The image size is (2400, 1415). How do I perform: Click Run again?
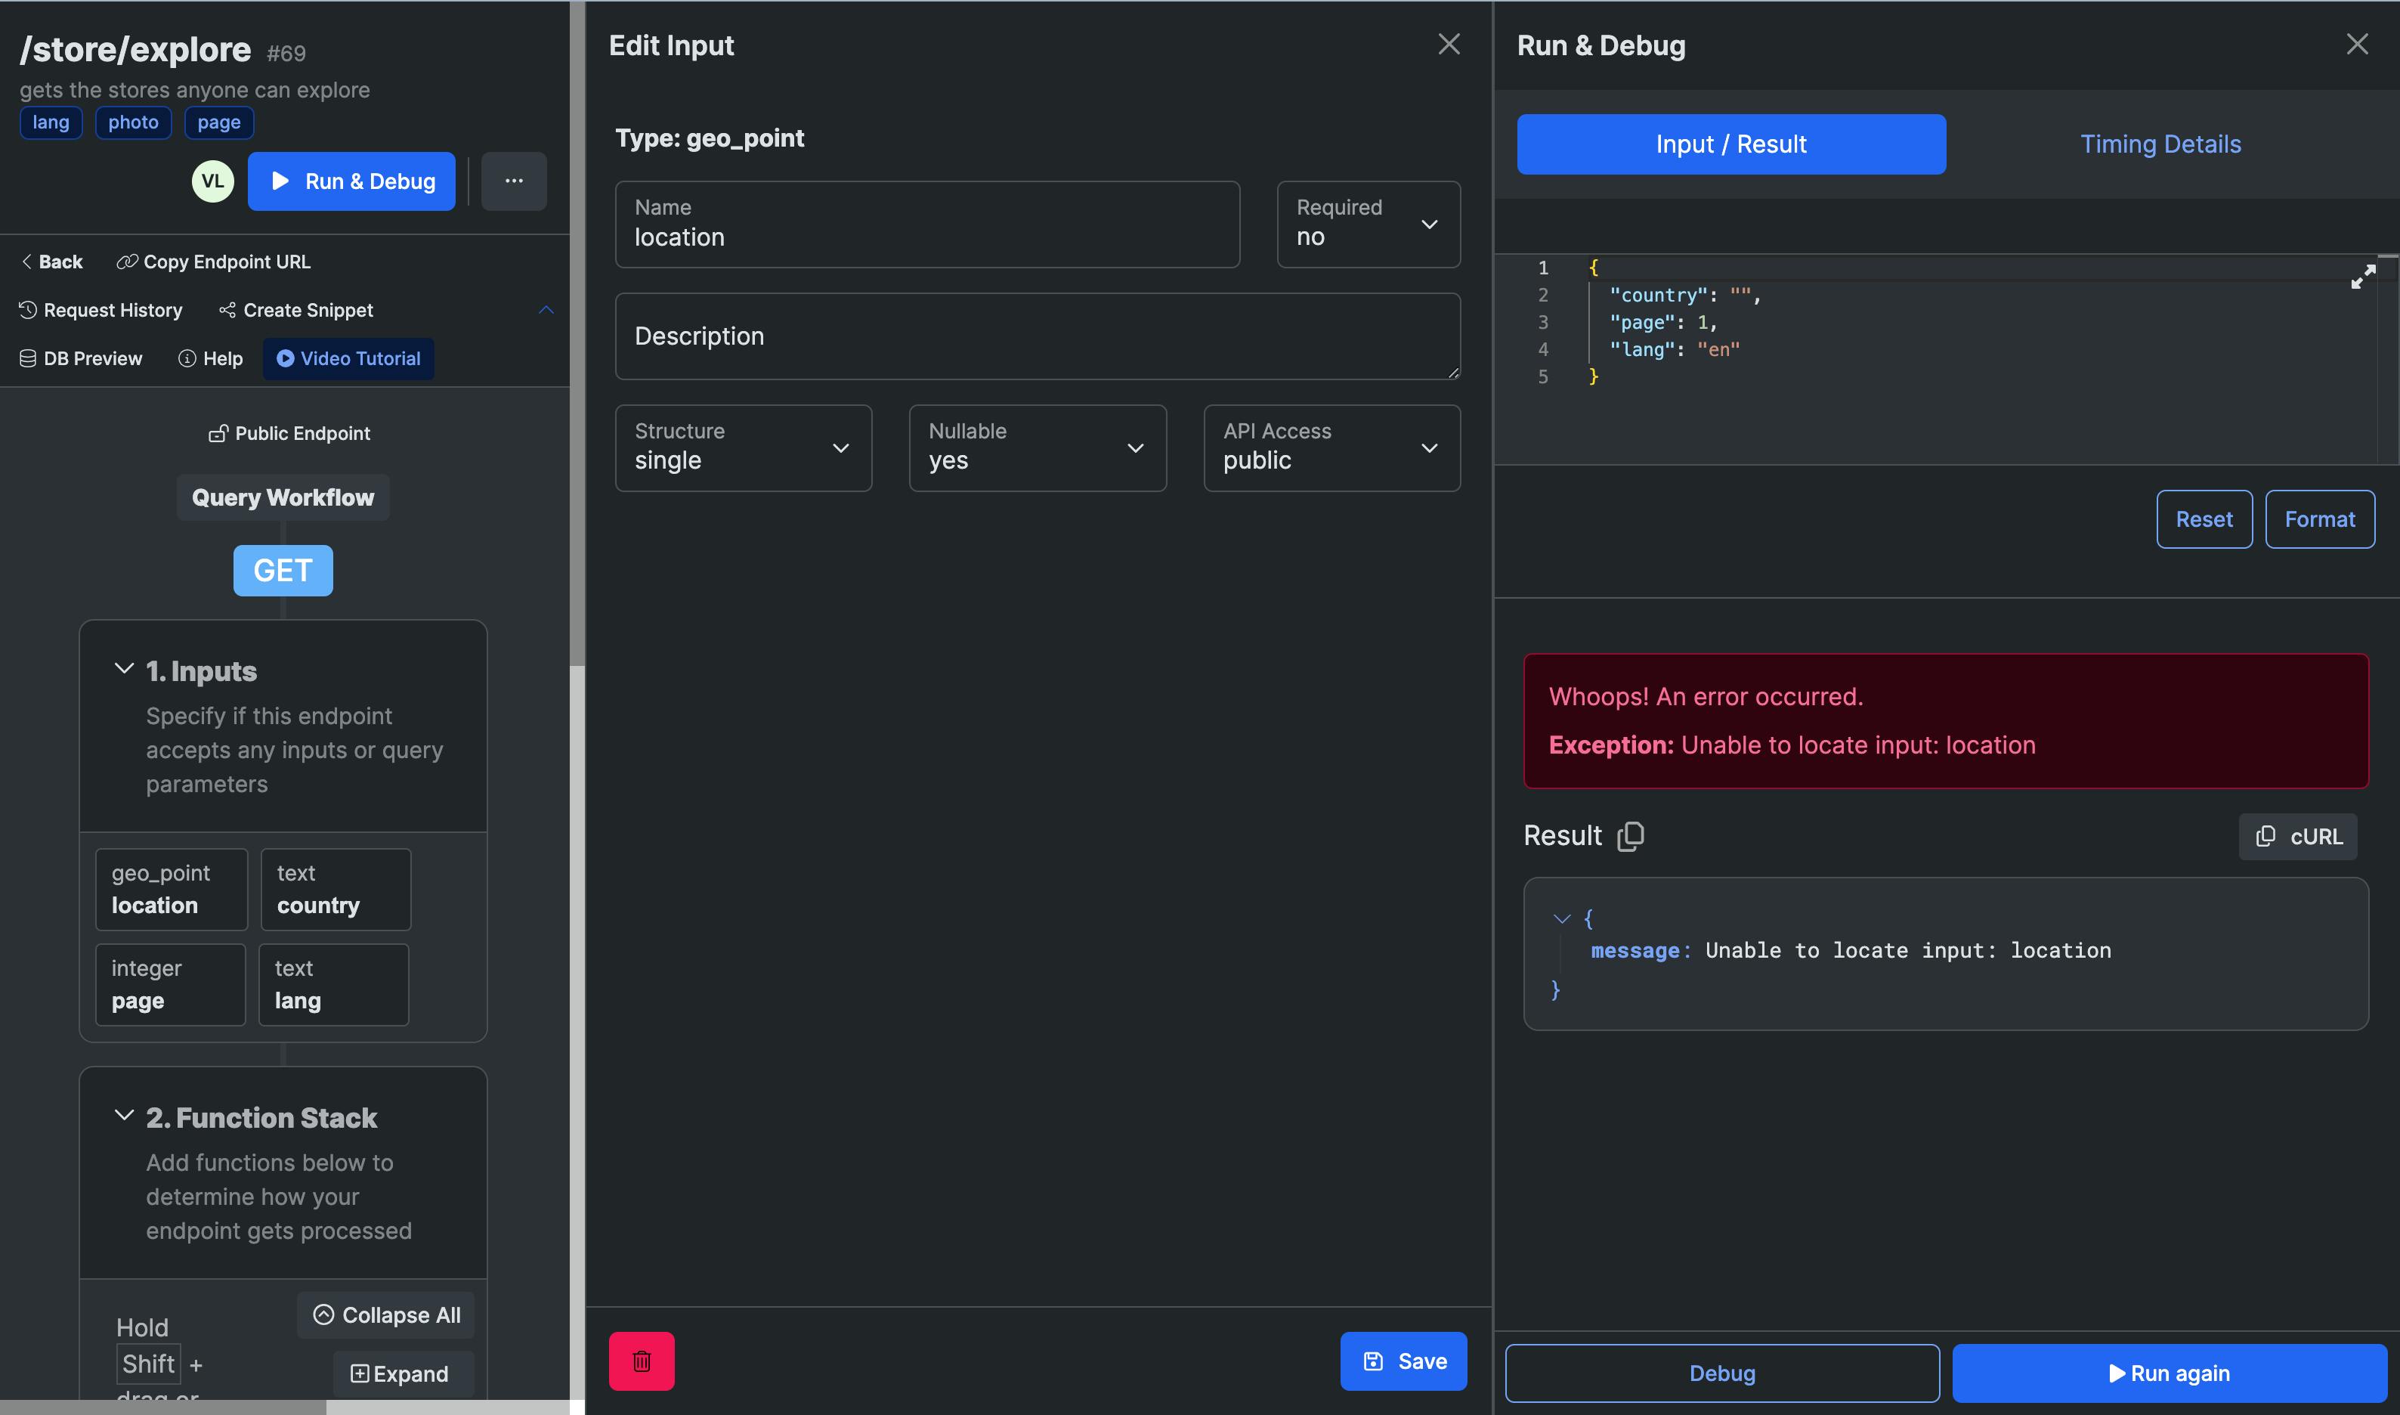2168,1373
